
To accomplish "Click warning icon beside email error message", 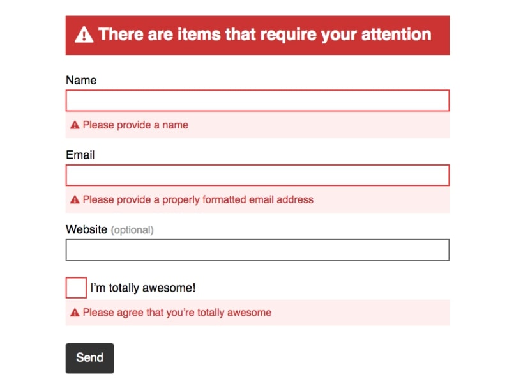I will point(75,199).
